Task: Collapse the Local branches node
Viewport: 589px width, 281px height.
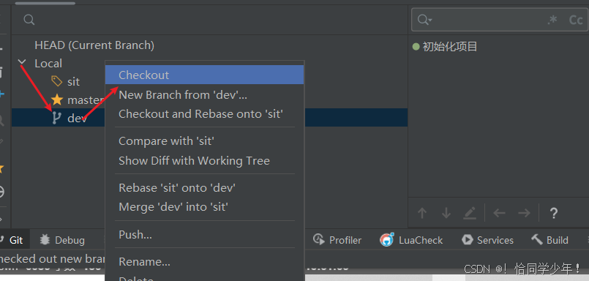Action: coord(22,62)
